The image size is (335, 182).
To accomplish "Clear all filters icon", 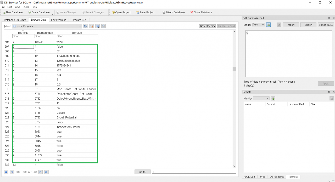I will pyautogui.click(x=92, y=26).
